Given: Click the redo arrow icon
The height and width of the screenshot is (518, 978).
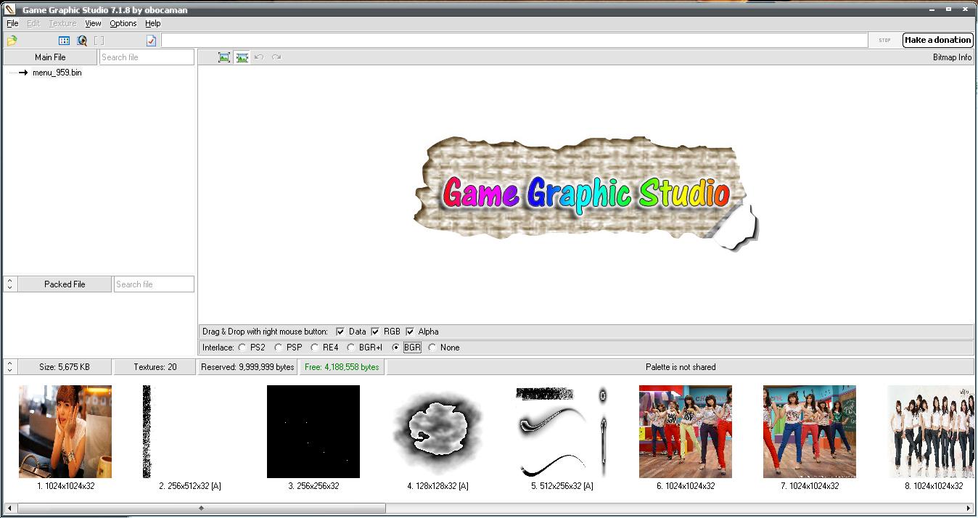Looking at the screenshot, I should (276, 57).
